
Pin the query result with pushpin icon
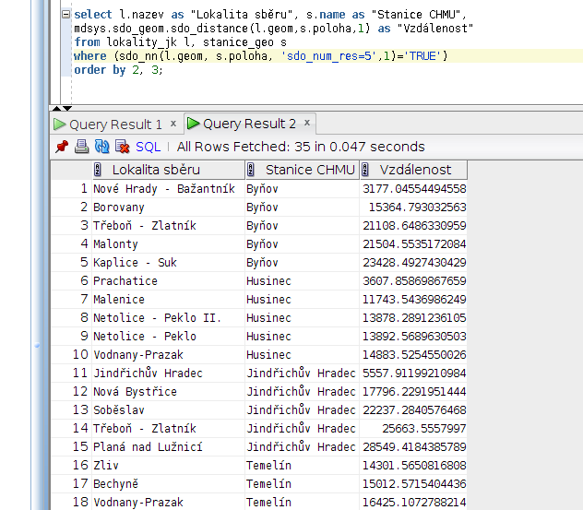coord(62,147)
